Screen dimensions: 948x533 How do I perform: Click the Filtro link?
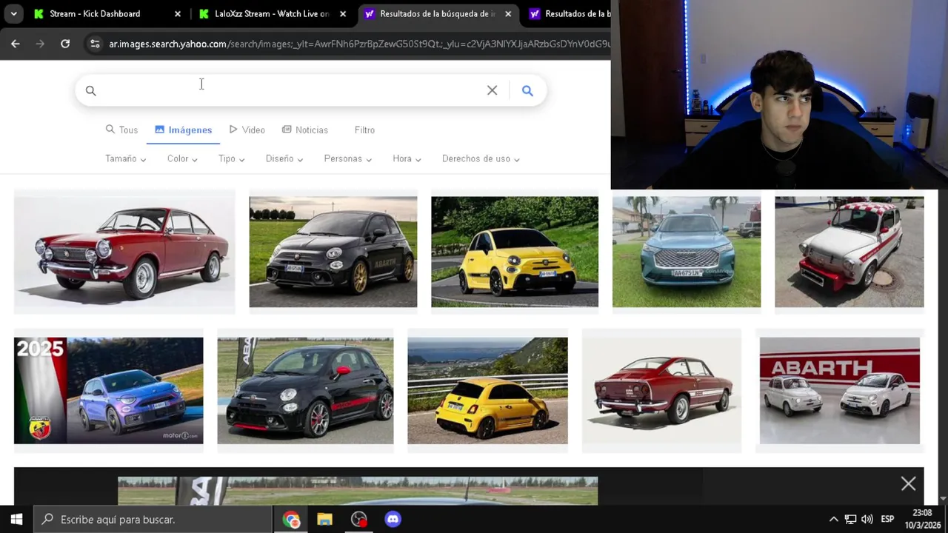364,130
